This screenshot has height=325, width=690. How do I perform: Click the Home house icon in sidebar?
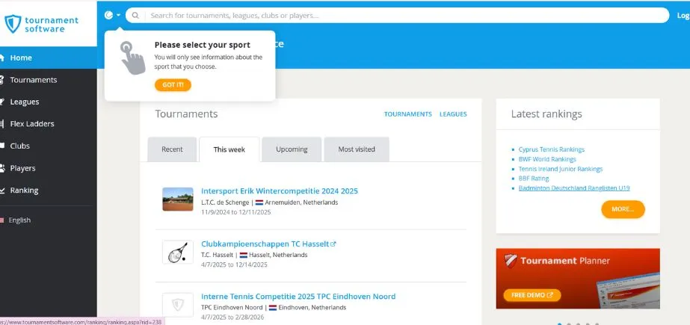[x=2, y=58]
